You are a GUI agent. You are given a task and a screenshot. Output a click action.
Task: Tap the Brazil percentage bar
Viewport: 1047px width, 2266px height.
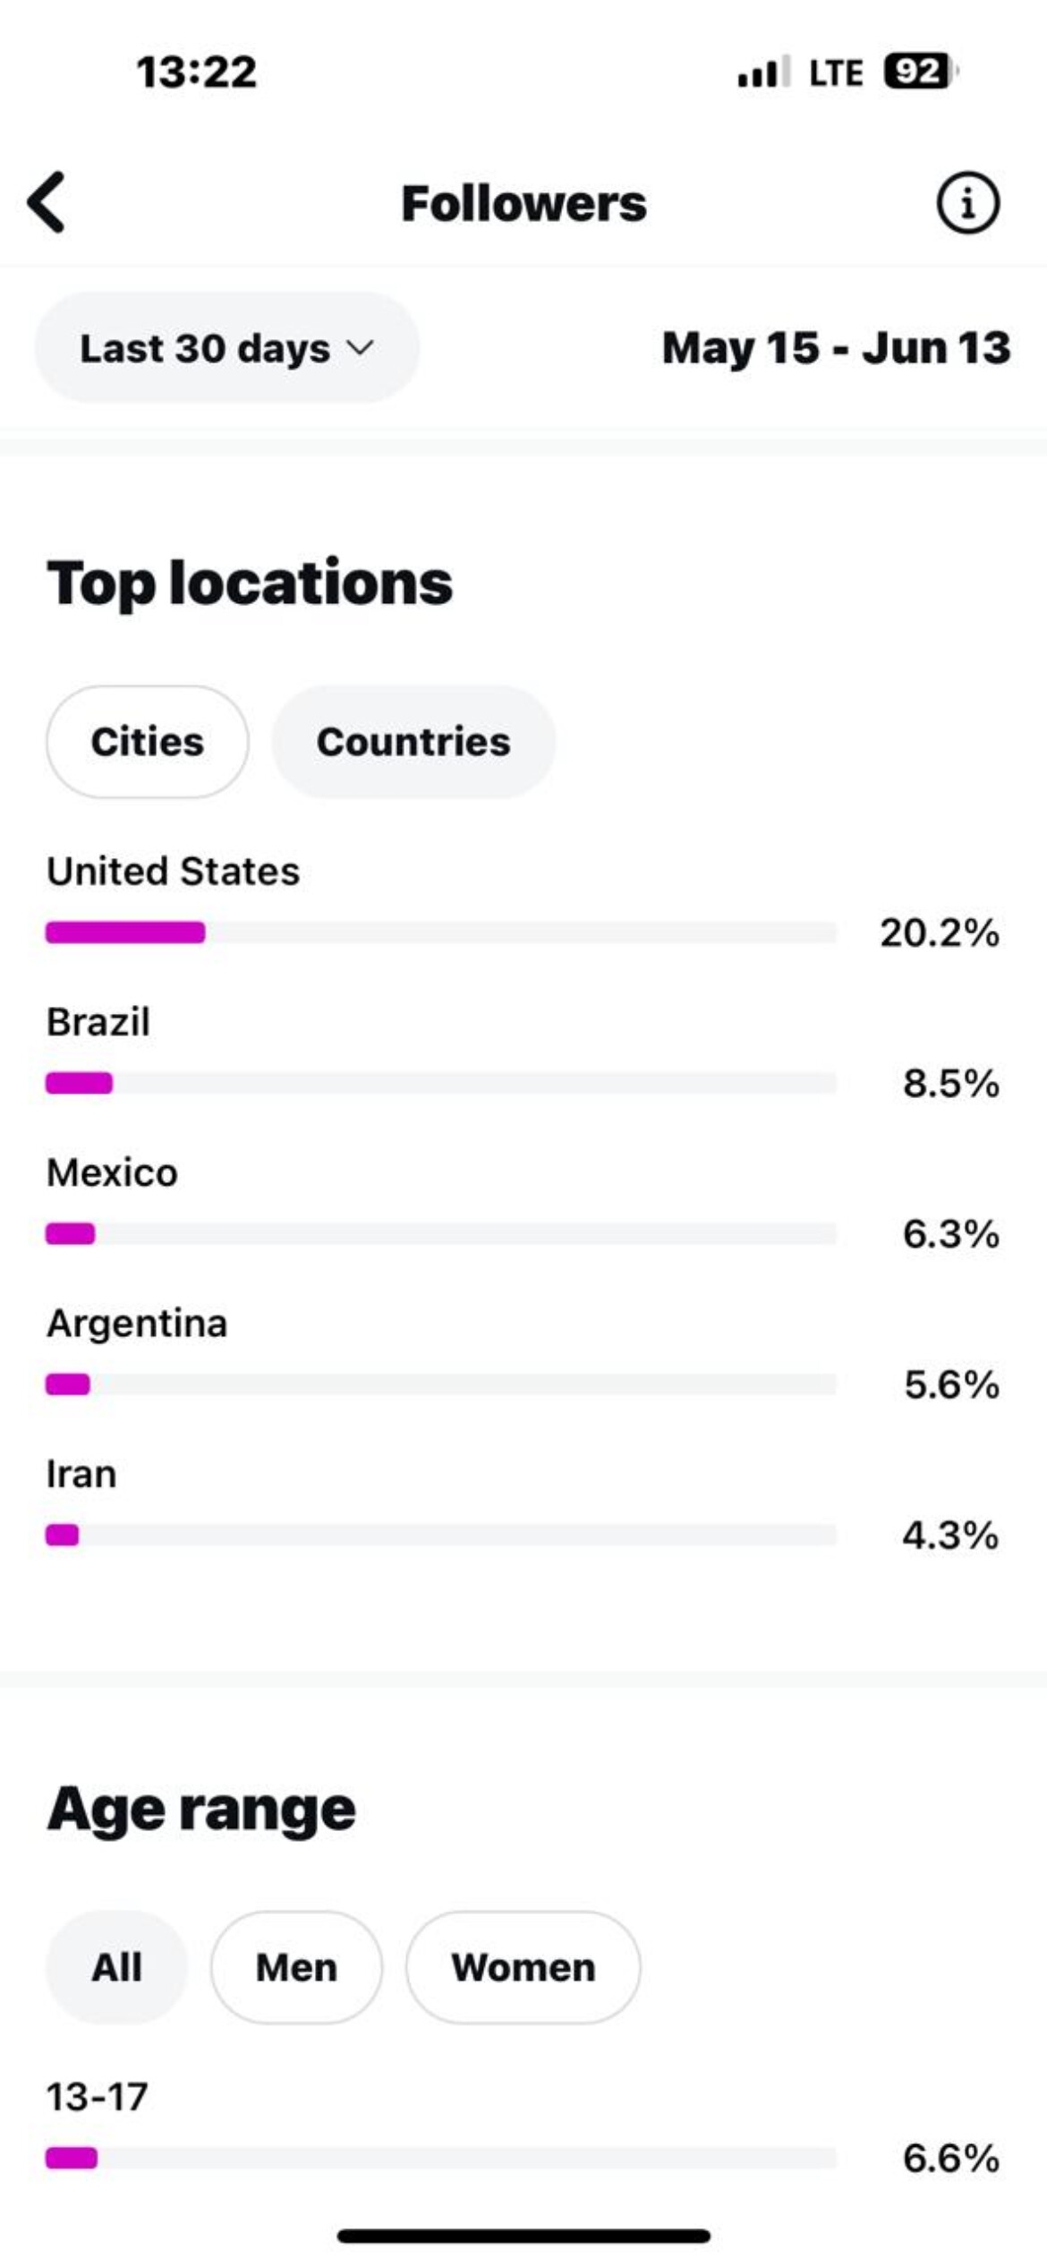tap(440, 1083)
